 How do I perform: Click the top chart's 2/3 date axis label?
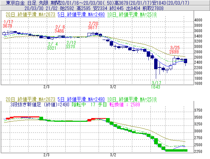point(46,87)
